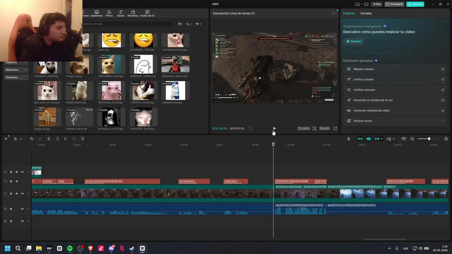Switch to the Detalles tab
Image resolution: width=452 pixels, height=254 pixels.
(366, 13)
